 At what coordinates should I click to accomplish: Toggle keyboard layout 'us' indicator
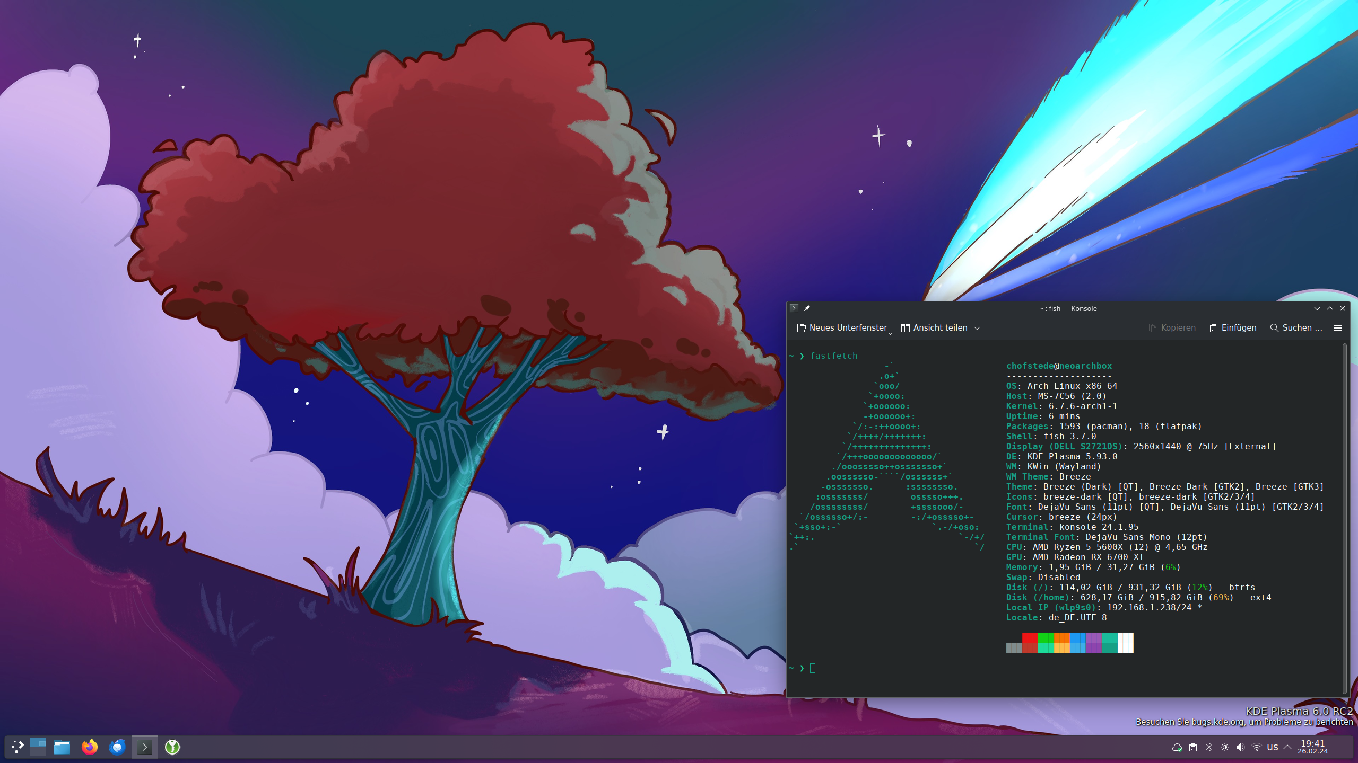1273,747
